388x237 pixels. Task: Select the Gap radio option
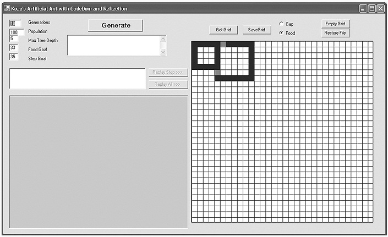pos(281,24)
